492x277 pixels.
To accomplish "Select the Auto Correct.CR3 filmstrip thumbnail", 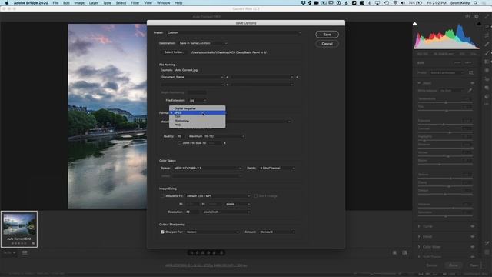I will click(x=19, y=229).
